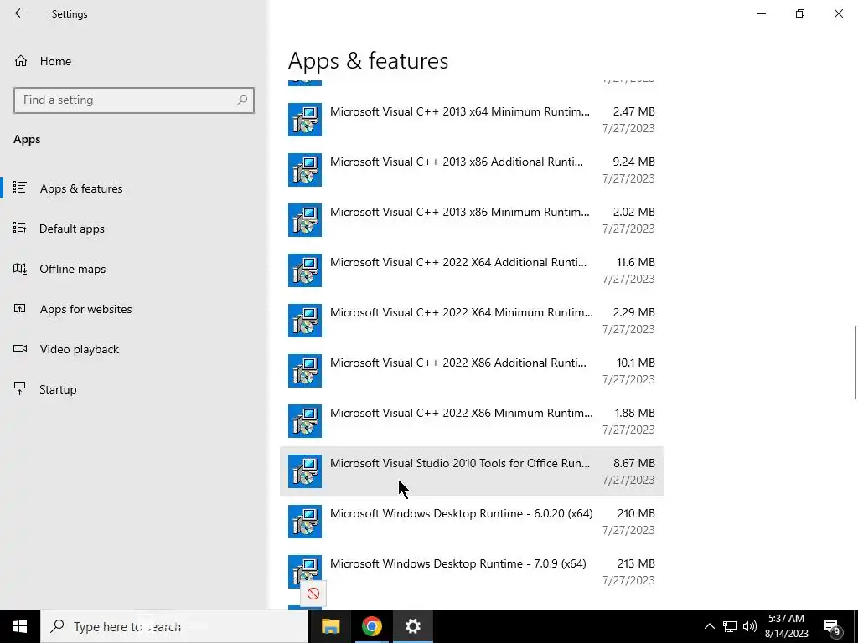858x643 pixels.
Task: Click icon of Visual C++ 2022 X64 Minimum Runtime
Action: (305, 321)
